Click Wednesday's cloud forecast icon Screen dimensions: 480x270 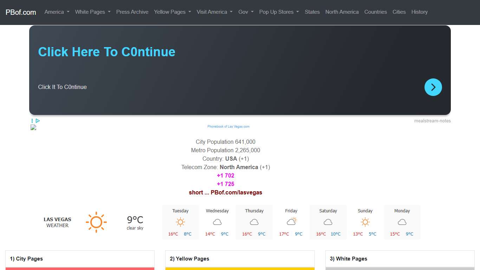[217, 222]
